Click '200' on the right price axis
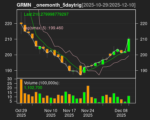150x120 pixels. [144, 55]
